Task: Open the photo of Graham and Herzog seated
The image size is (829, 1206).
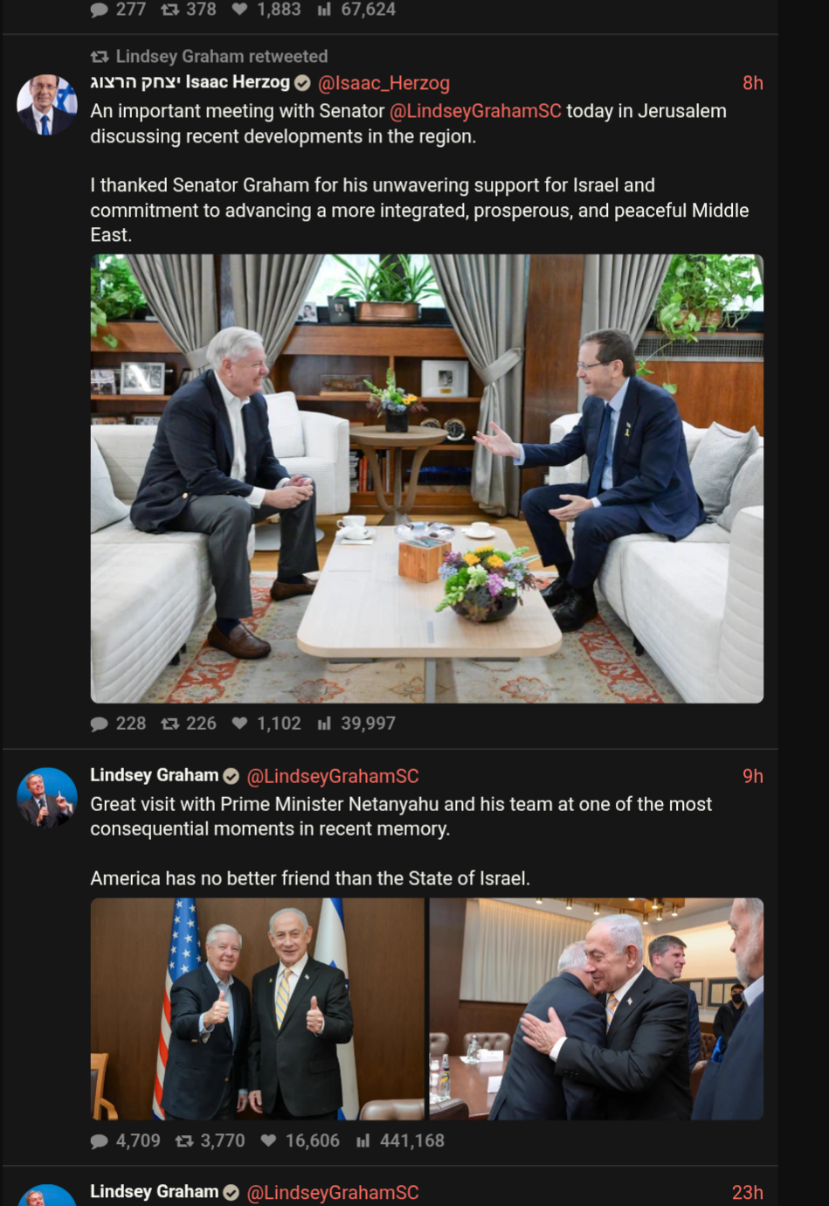Action: [x=427, y=479]
